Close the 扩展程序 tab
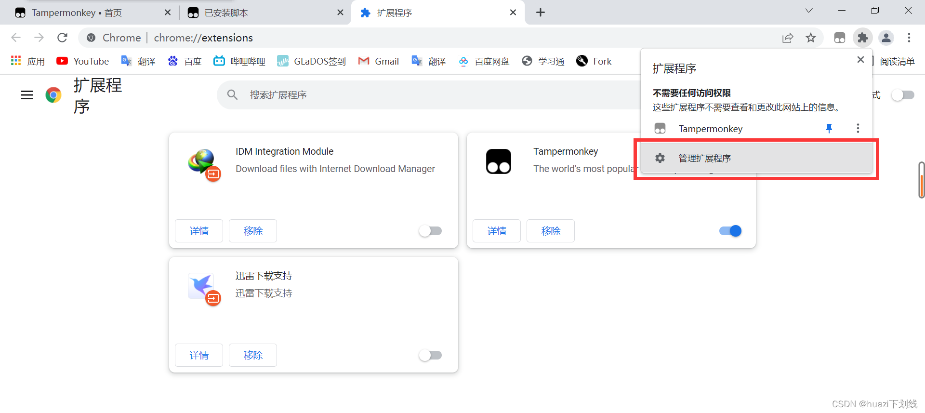 pos(513,13)
